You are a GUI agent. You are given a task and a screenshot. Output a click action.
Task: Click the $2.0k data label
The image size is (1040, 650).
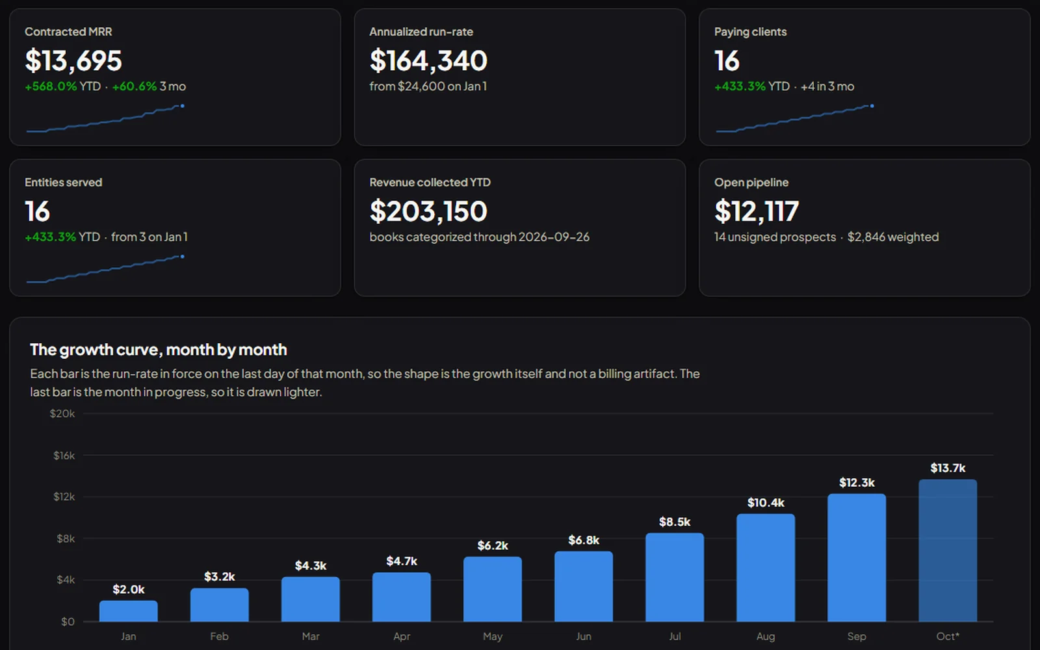point(129,590)
